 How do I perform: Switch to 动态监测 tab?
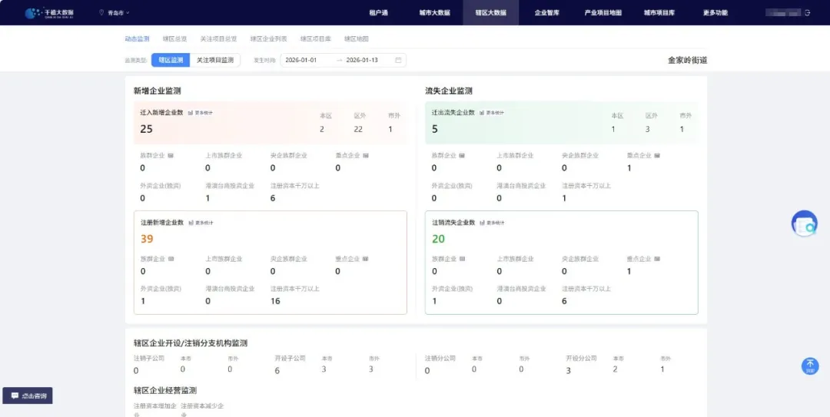pyautogui.click(x=137, y=38)
